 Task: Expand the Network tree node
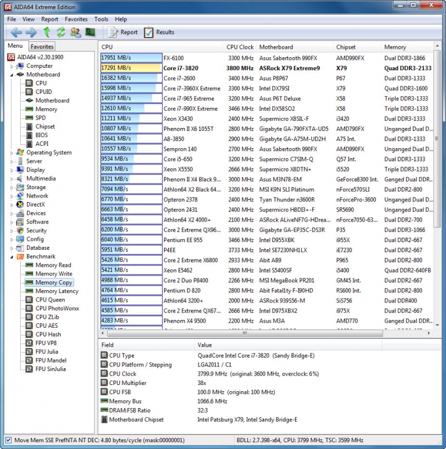(12, 196)
